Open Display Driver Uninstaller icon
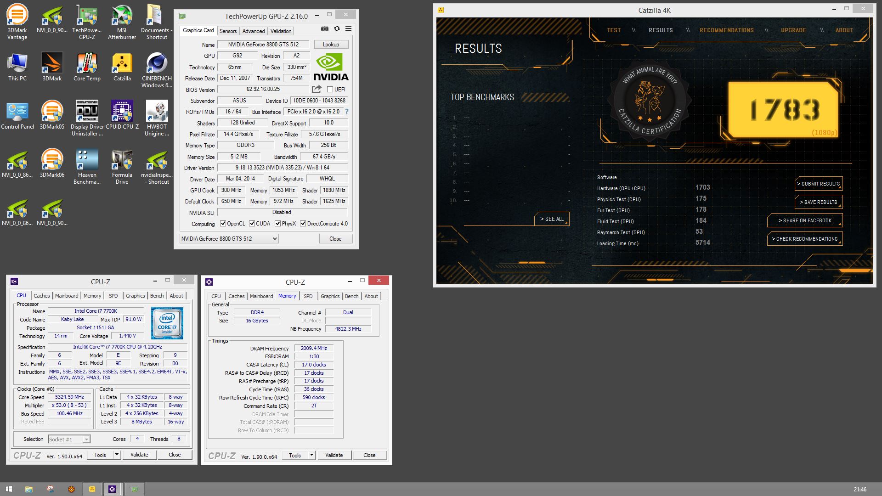 tap(87, 118)
